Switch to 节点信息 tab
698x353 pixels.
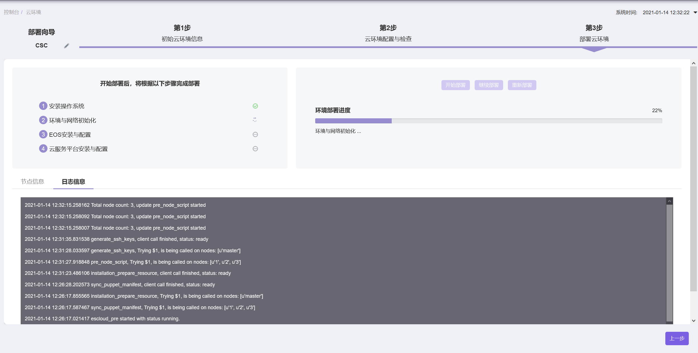[x=32, y=182]
